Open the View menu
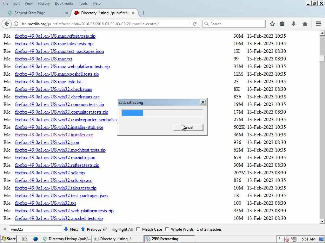The image size is (325, 243). [x=28, y=3]
